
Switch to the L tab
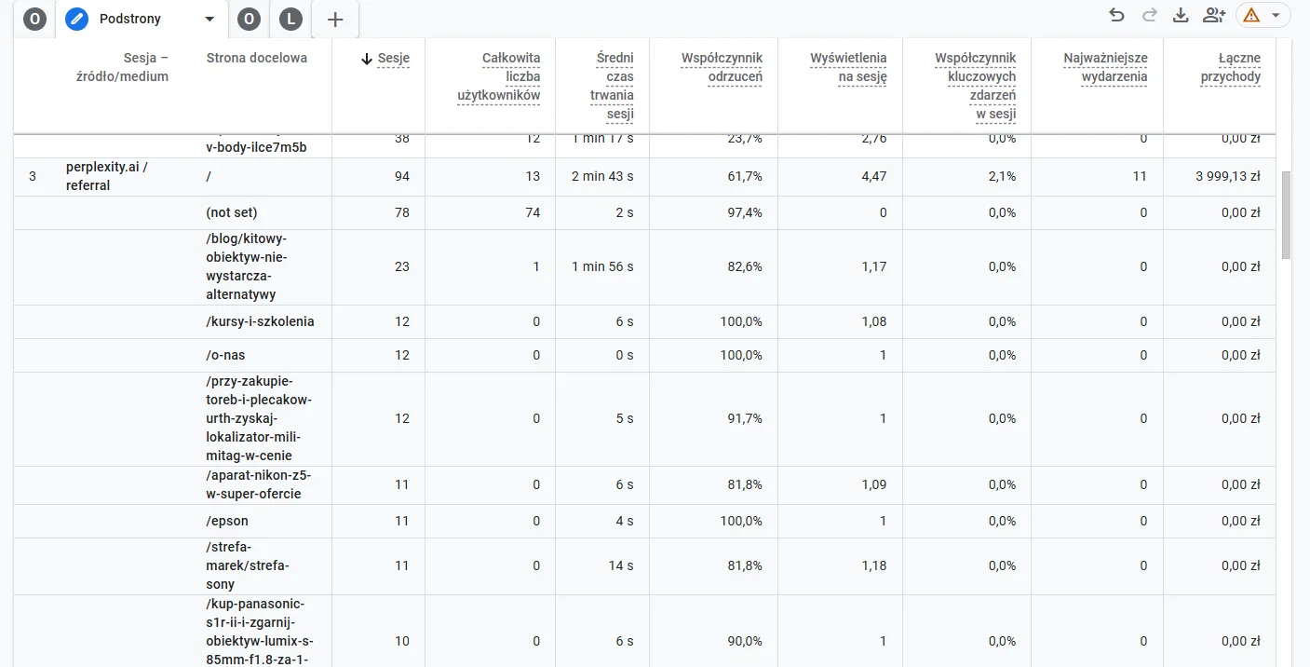coord(291,20)
